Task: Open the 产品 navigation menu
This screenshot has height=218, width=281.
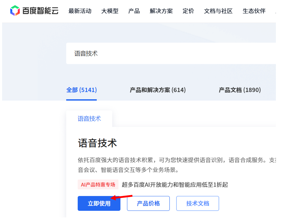Action: (x=134, y=11)
